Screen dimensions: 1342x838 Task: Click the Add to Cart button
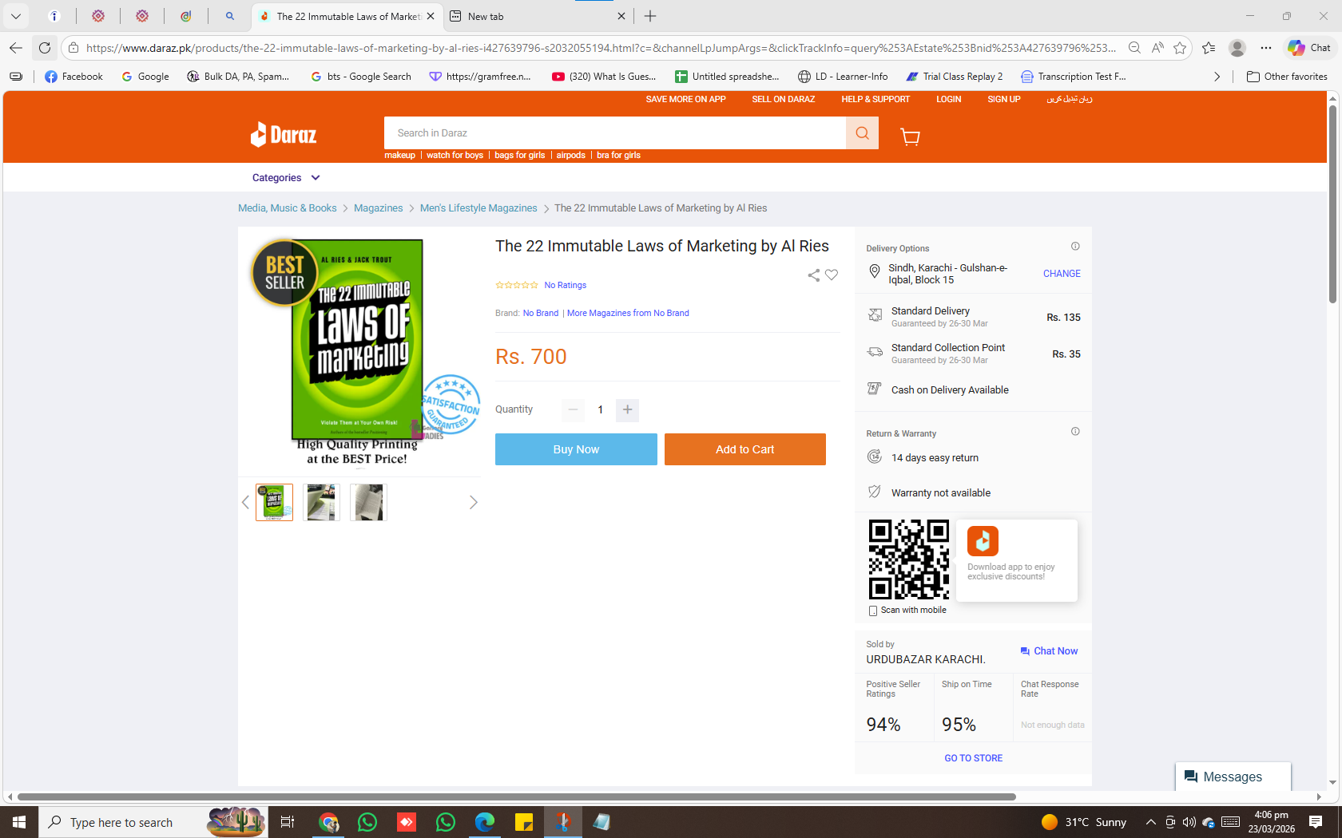[x=745, y=449]
